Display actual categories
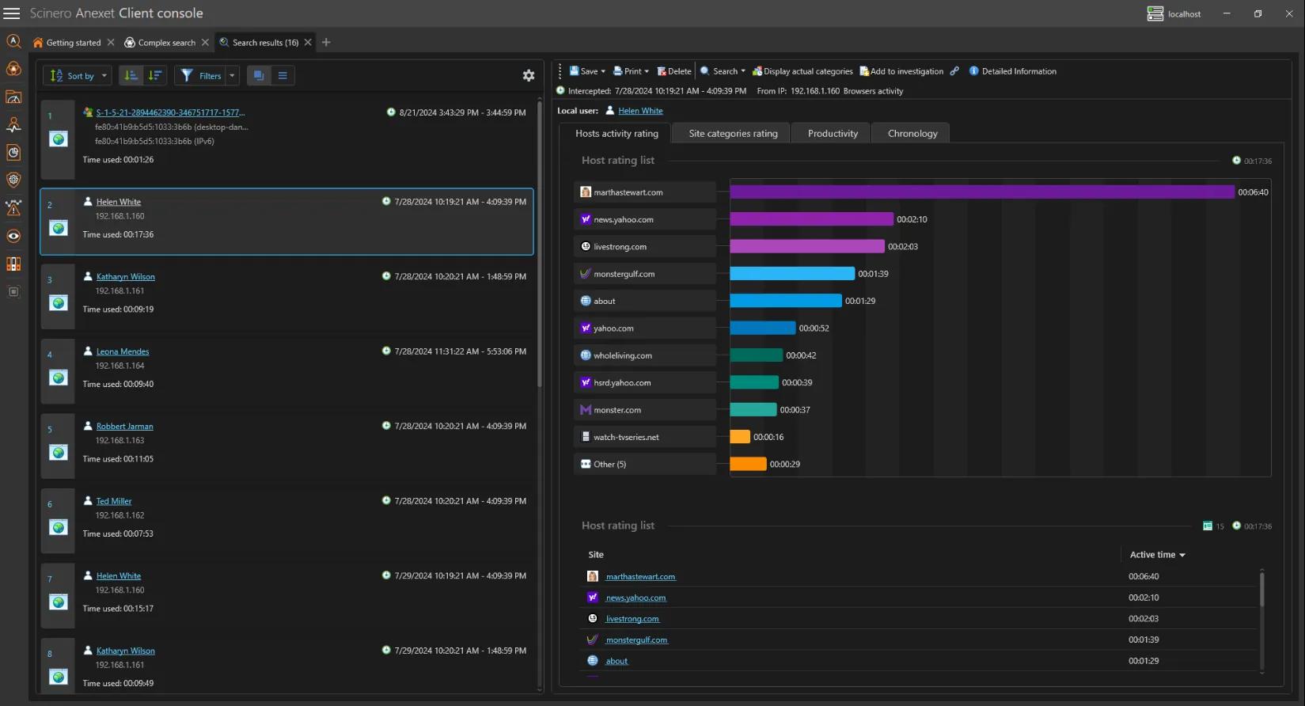This screenshot has width=1305, height=706. tap(802, 71)
